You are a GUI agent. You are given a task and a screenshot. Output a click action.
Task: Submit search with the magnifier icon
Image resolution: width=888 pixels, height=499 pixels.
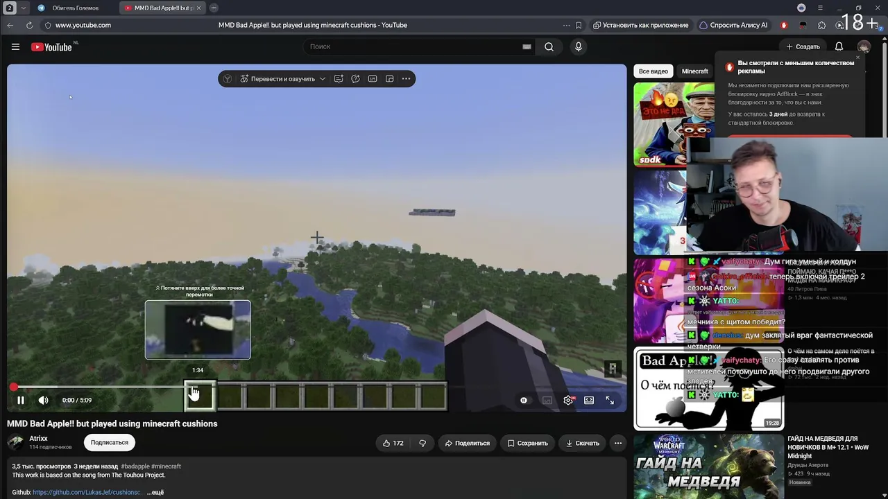549,46
